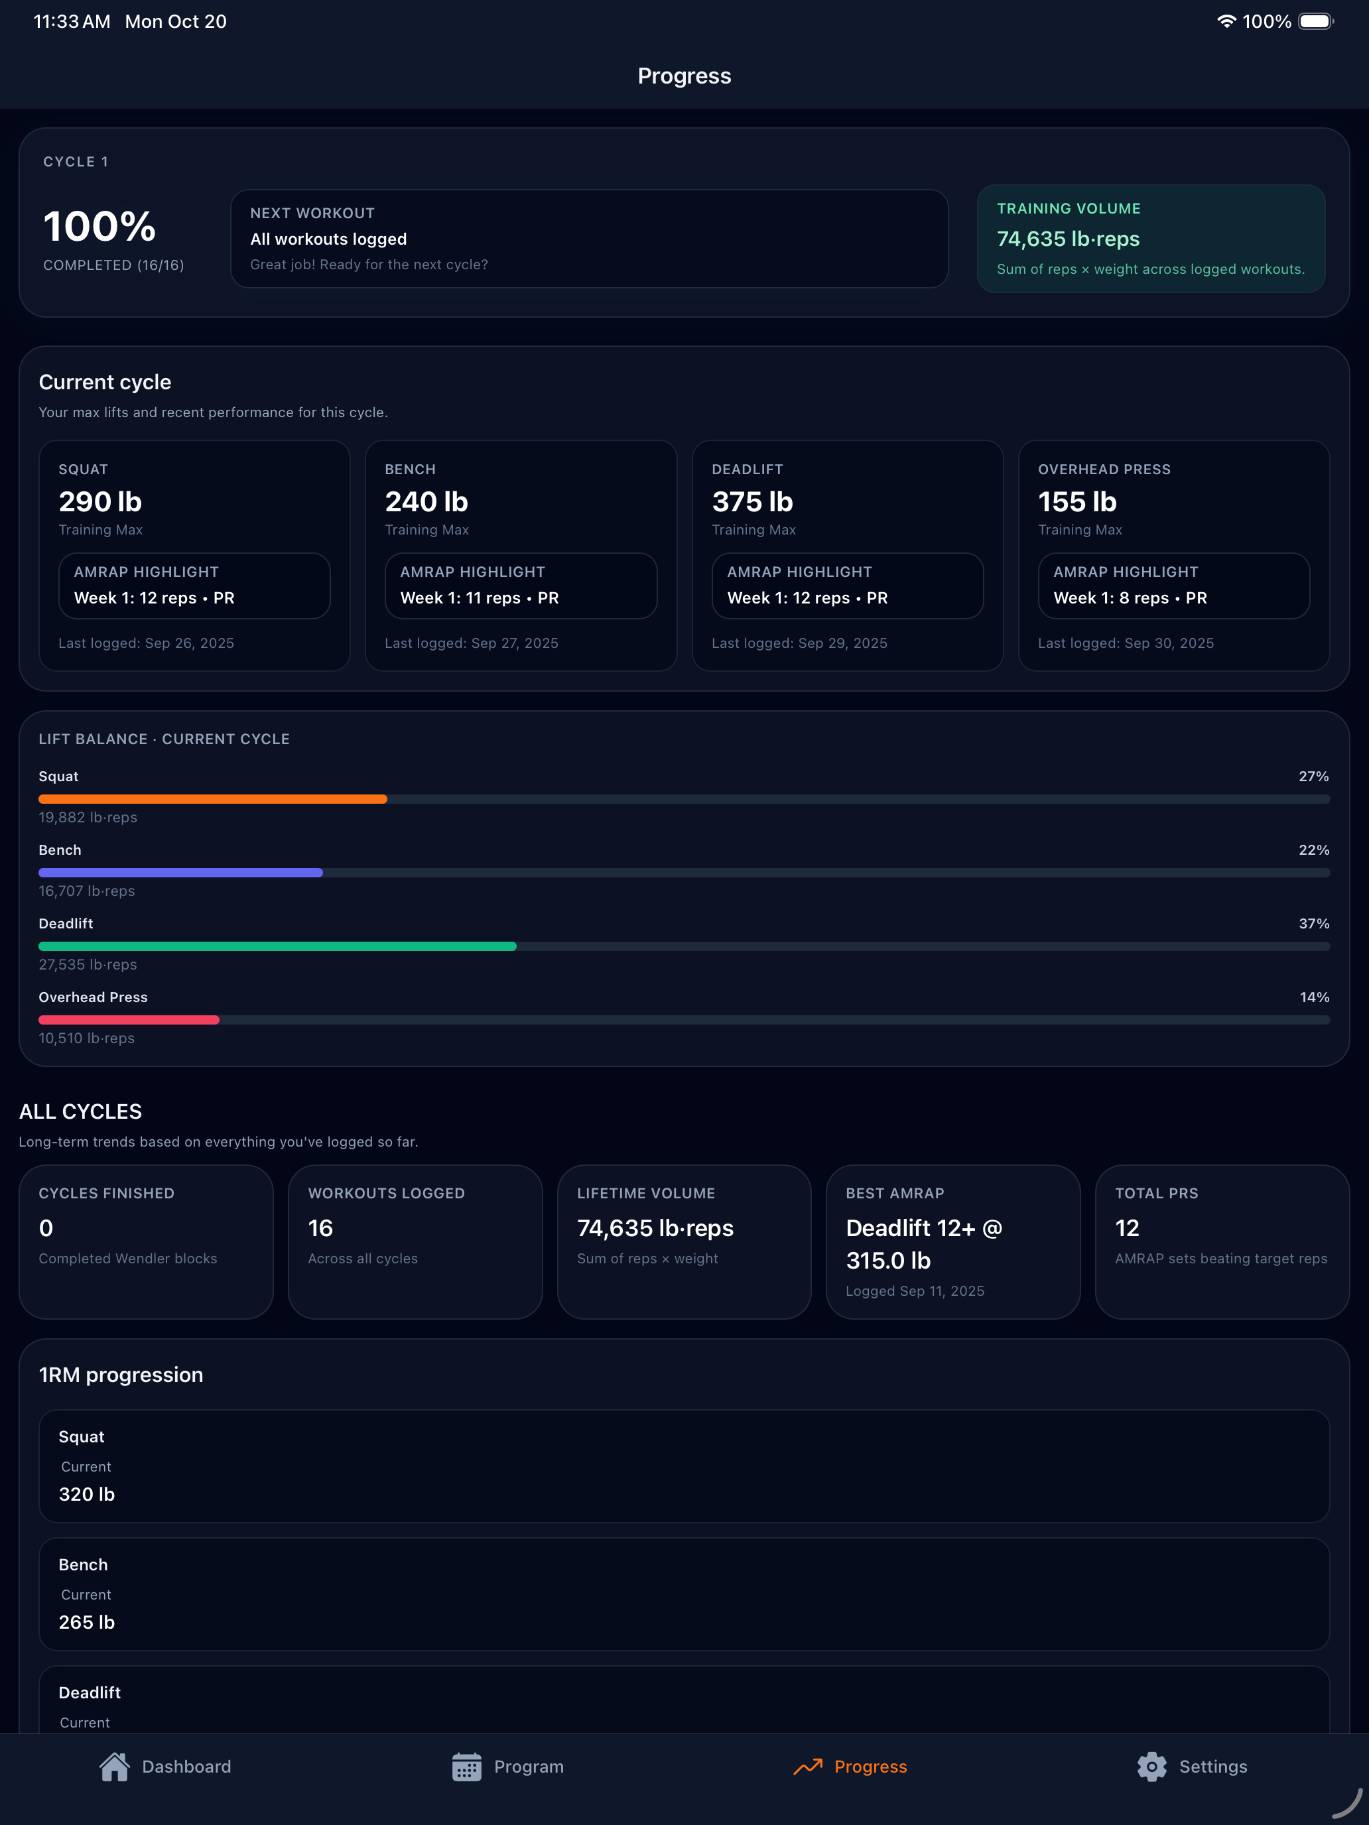Click the green Deadlift balance bar
The image size is (1369, 1825).
(x=277, y=946)
